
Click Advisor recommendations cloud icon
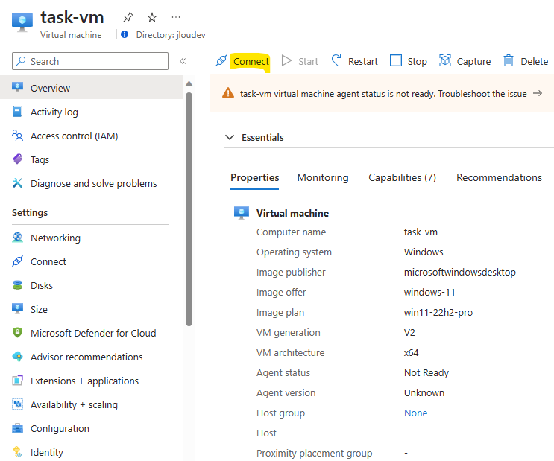tap(17, 357)
